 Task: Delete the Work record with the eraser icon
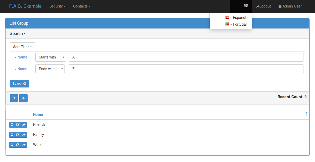tap(24, 145)
